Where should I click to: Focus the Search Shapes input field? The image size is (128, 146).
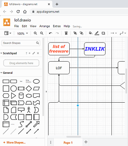coord(21,43)
